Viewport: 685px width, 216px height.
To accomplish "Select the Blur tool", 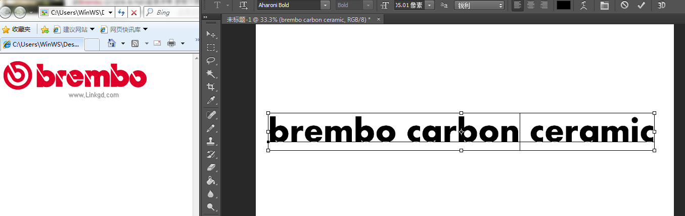I will [211, 194].
